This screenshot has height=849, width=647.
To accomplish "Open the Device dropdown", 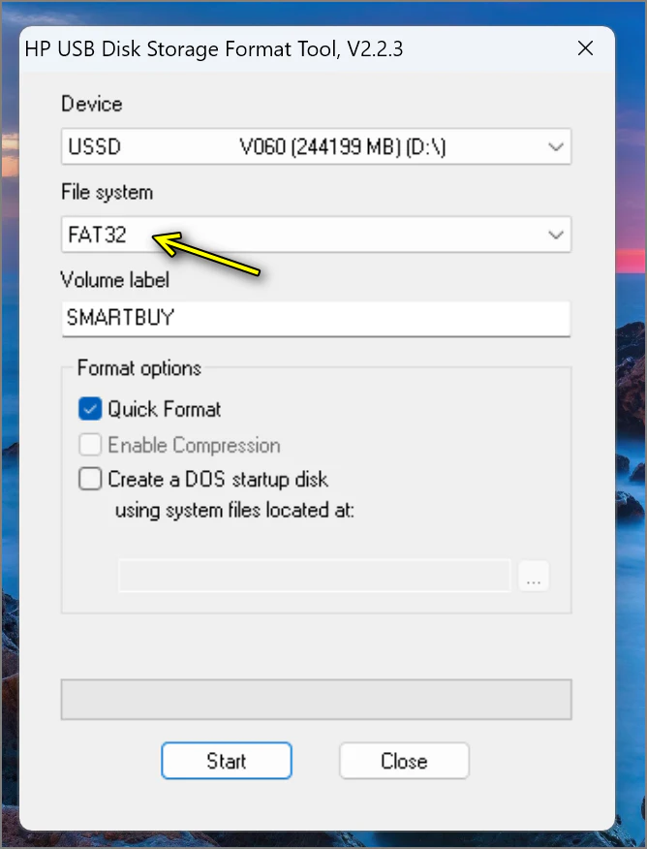I will coord(315,146).
